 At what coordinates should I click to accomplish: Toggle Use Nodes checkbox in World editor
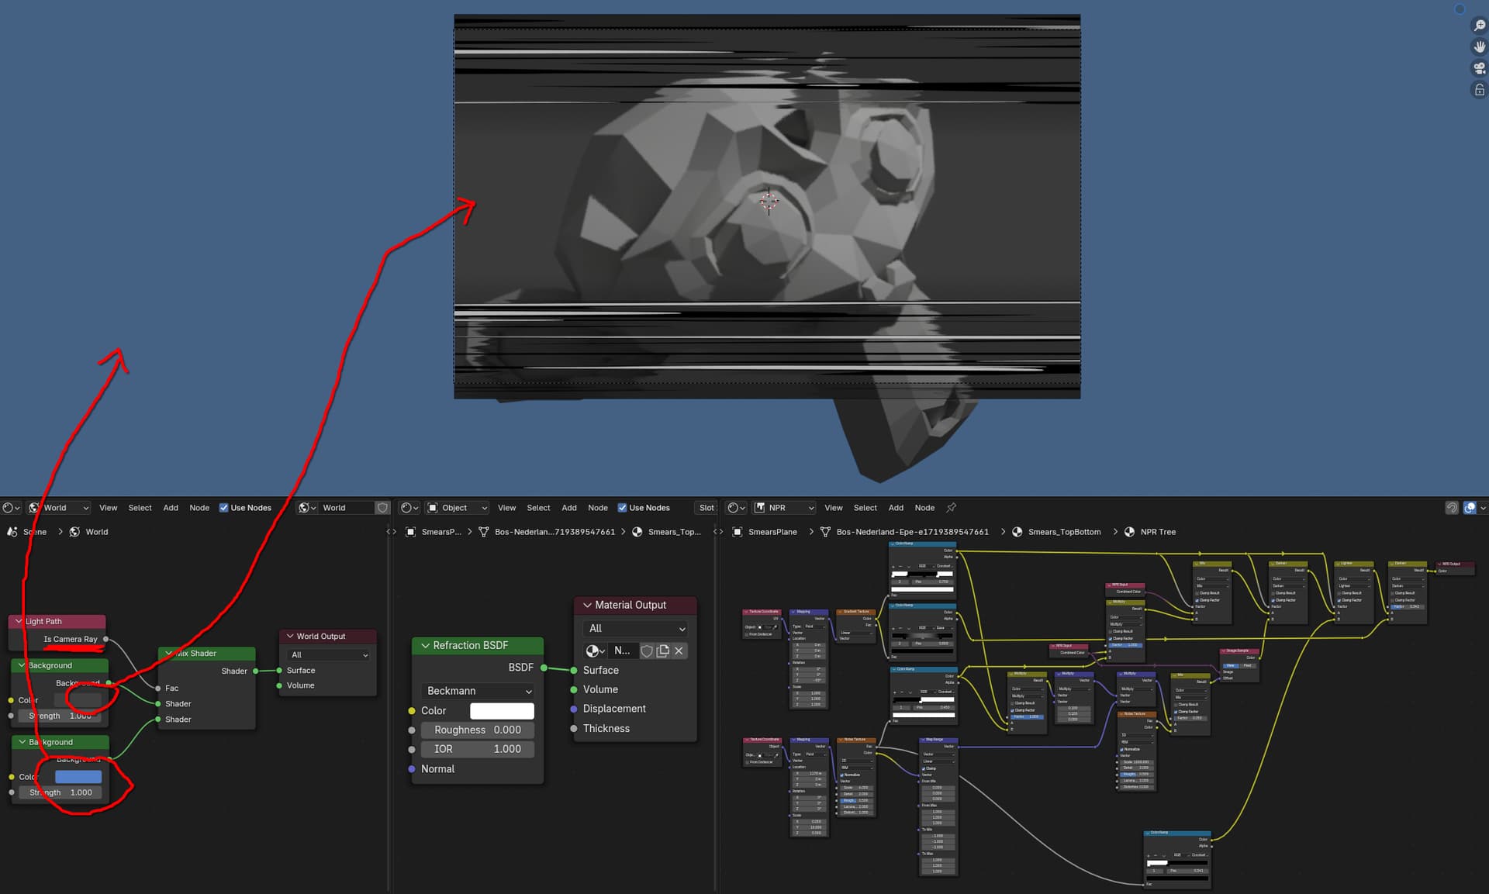(x=223, y=508)
